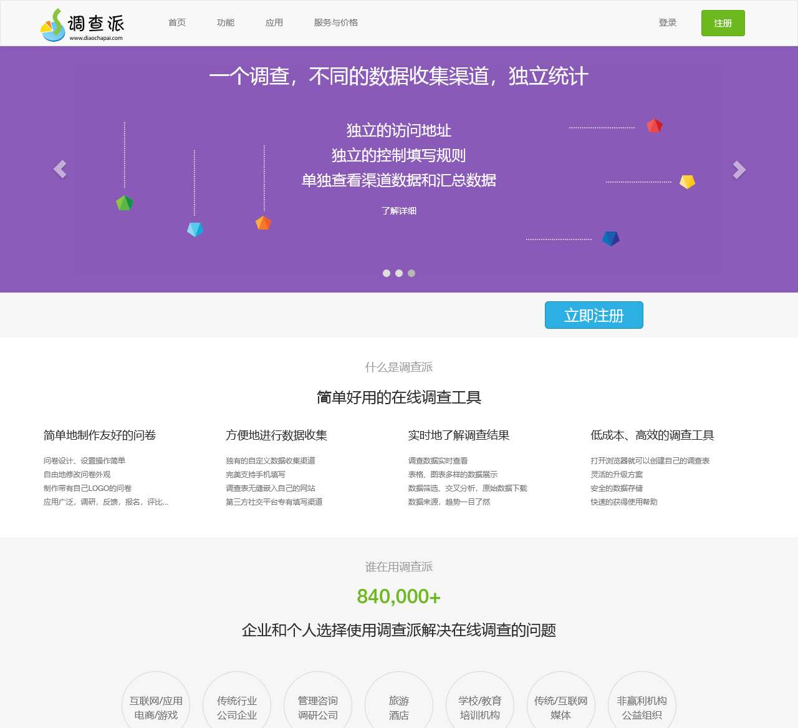Select third carousel indicator dot
The width and height of the screenshot is (798, 728).
click(411, 273)
